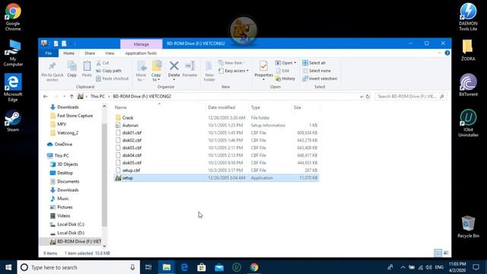Open DAEMON Tools Lite desktop icon
Screen dimensions: 487x274
point(468,17)
